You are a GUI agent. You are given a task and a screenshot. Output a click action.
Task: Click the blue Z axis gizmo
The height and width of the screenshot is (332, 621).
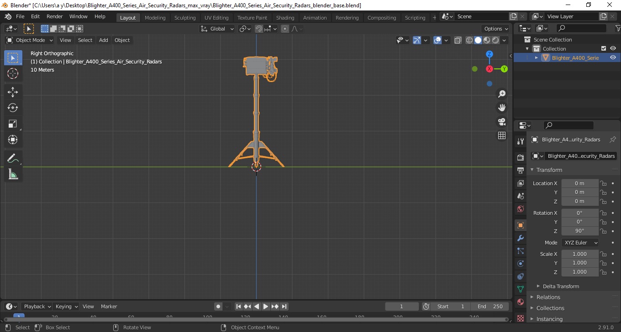point(489,54)
